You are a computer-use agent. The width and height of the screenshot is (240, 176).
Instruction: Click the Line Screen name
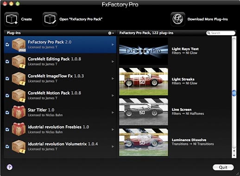click(x=182, y=109)
